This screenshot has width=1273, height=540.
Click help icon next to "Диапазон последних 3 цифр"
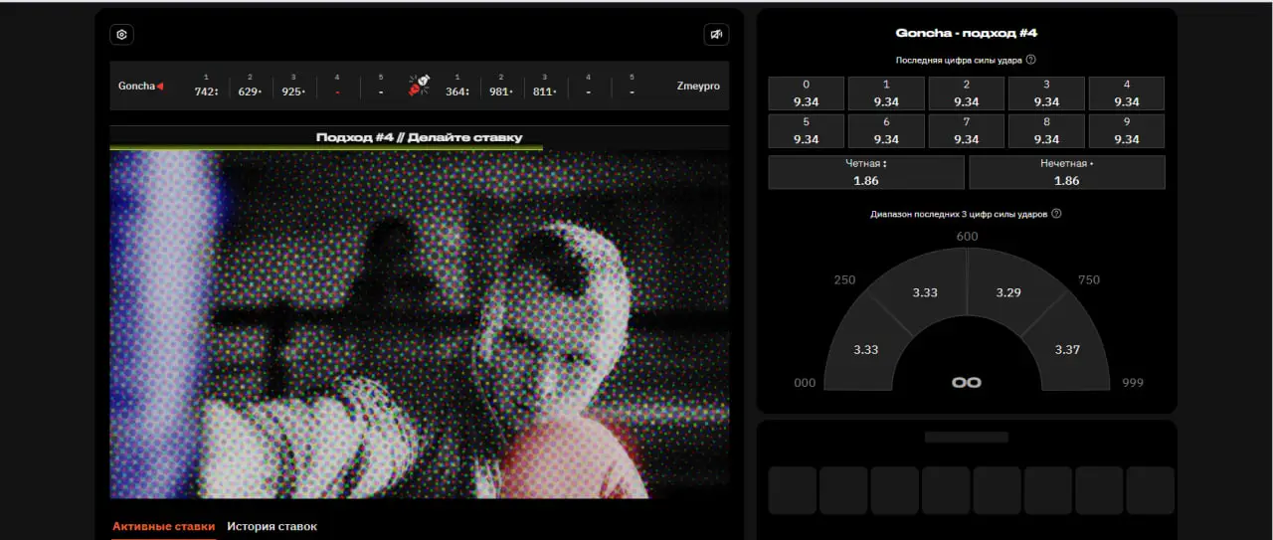[1056, 214]
